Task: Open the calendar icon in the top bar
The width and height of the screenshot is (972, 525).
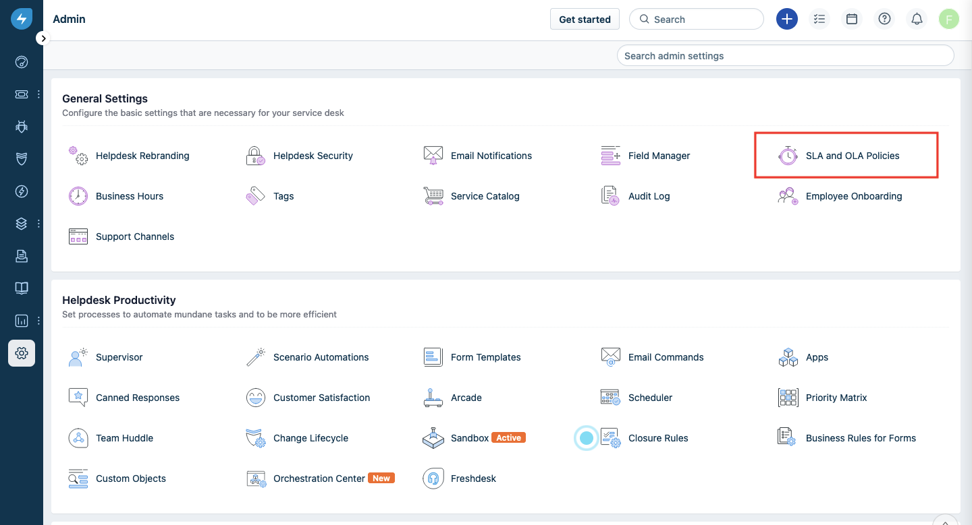Action: point(852,19)
